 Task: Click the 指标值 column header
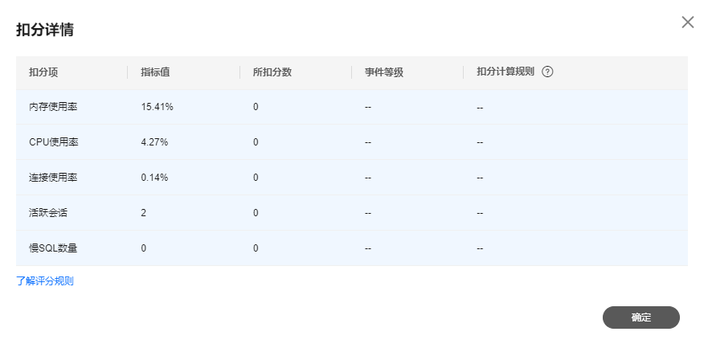[155, 72]
